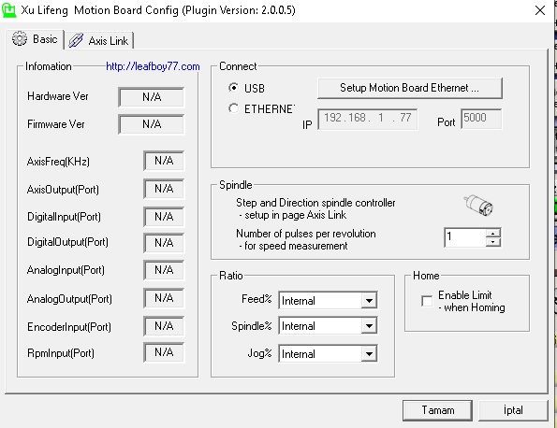Select the ETHERNET connection option

point(233,108)
